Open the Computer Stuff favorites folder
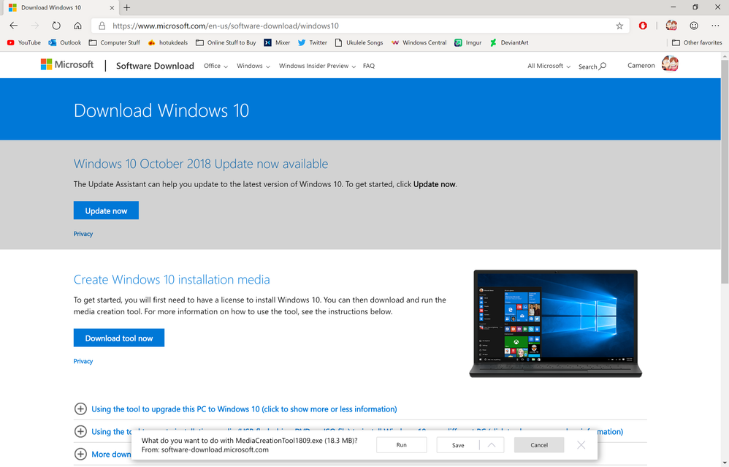 (115, 42)
